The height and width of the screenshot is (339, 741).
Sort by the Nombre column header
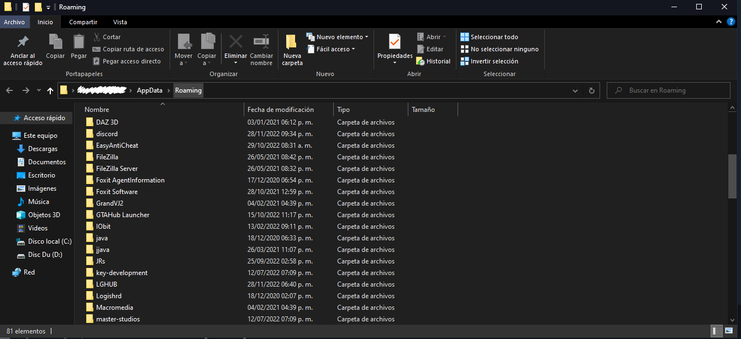click(97, 110)
